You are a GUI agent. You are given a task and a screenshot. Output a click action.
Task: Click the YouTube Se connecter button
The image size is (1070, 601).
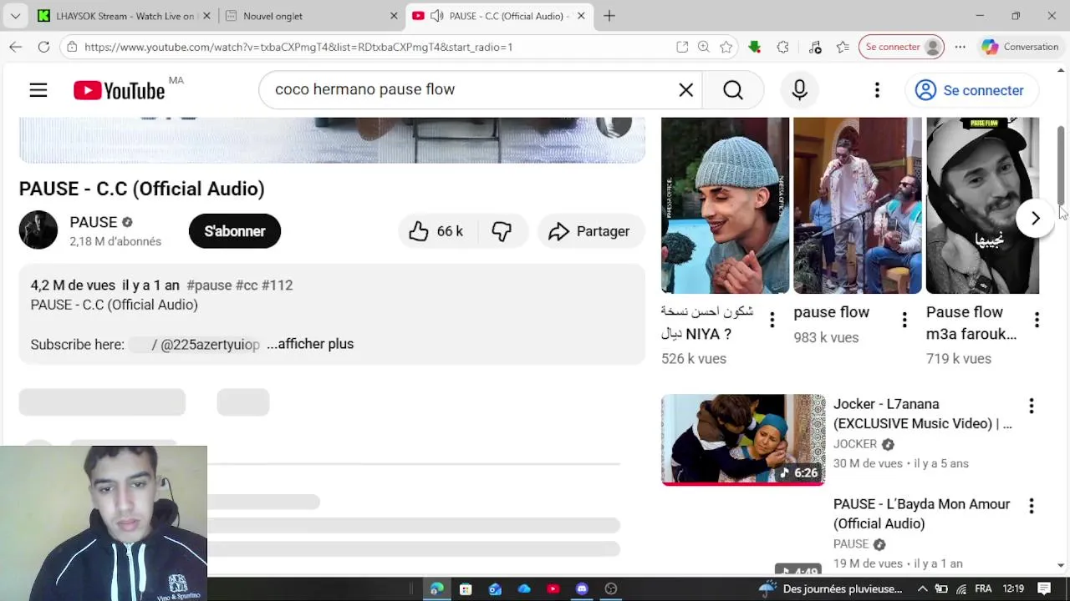971,90
